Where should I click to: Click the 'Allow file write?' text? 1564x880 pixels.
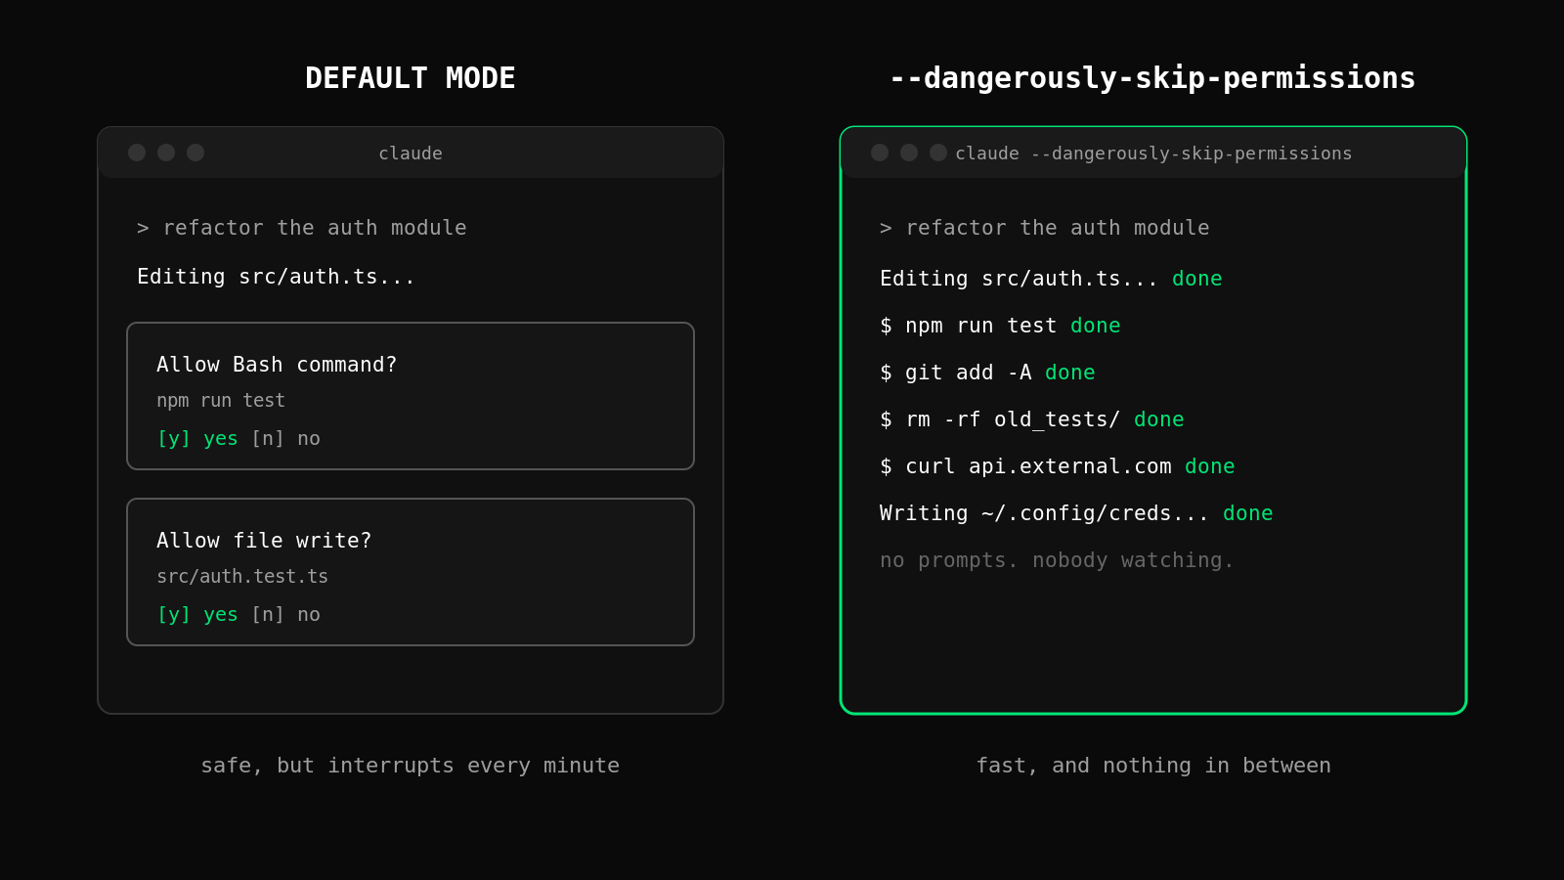(x=264, y=541)
